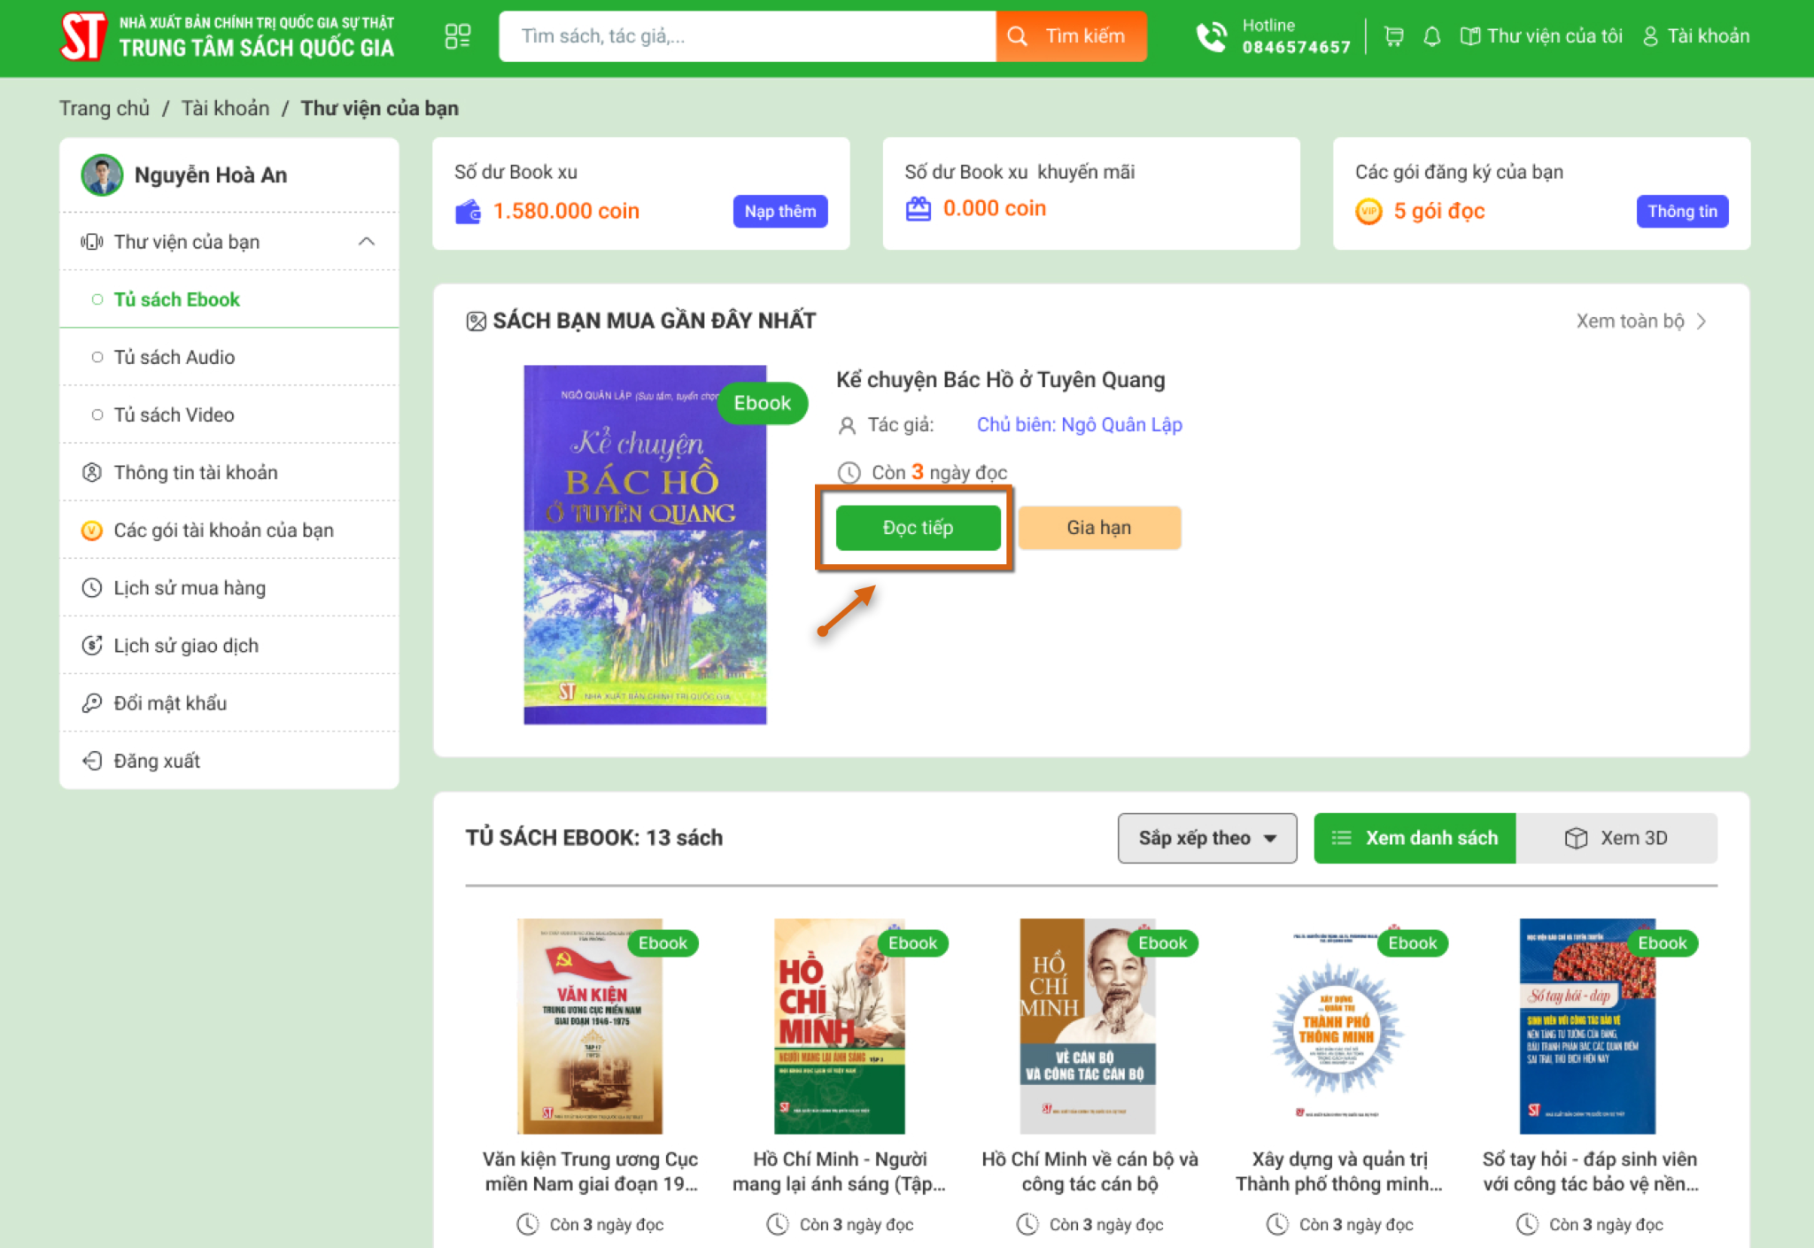The width and height of the screenshot is (1814, 1248).
Task: Click Nguyễn Hoà An profile avatar
Action: [x=102, y=174]
